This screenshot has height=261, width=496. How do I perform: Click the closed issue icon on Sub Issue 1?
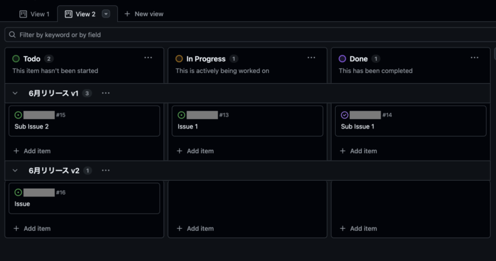[345, 115]
